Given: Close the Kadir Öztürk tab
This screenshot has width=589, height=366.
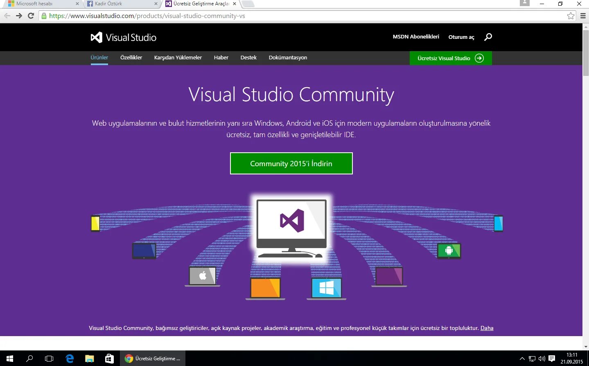Looking at the screenshot, I should (156, 4).
